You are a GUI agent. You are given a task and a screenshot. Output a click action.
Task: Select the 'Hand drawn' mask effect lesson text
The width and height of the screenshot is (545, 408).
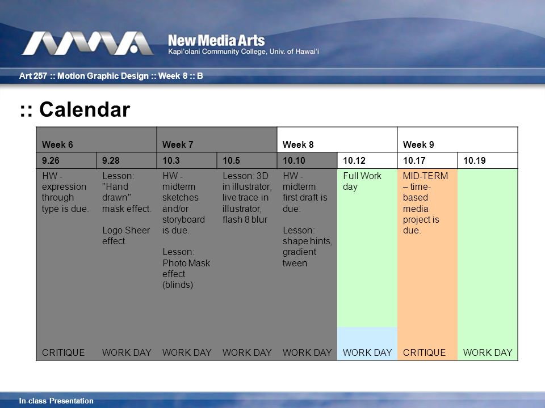127,192
